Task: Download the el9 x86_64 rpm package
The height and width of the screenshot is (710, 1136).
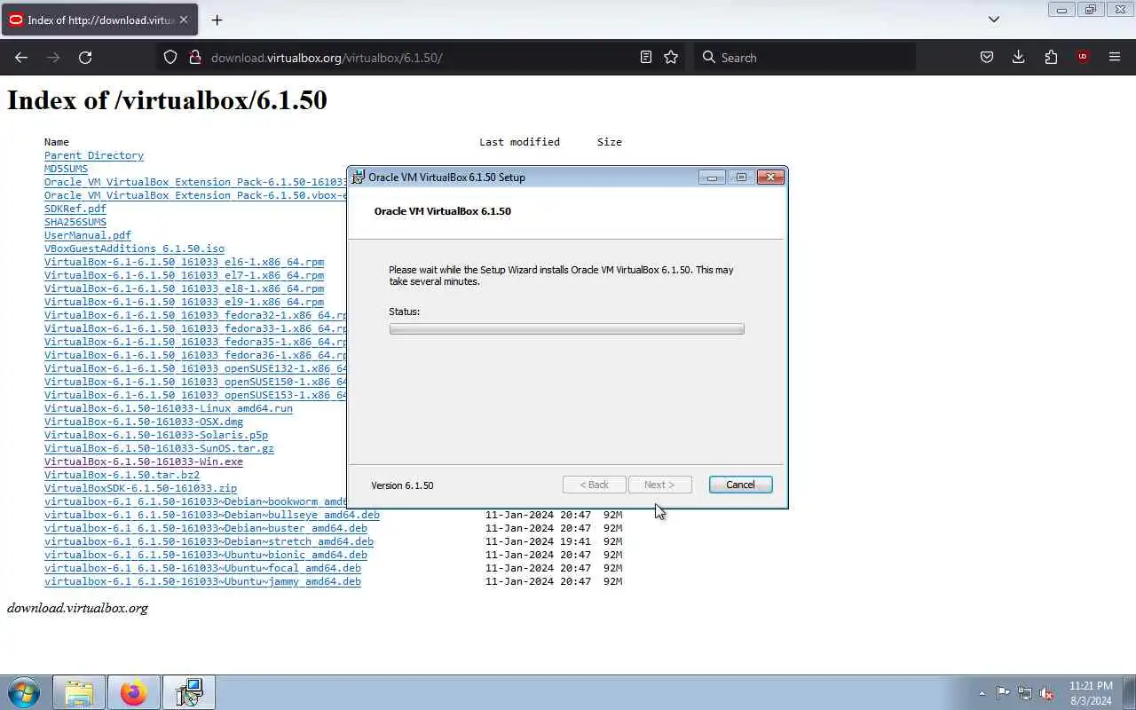Action: pyautogui.click(x=184, y=302)
